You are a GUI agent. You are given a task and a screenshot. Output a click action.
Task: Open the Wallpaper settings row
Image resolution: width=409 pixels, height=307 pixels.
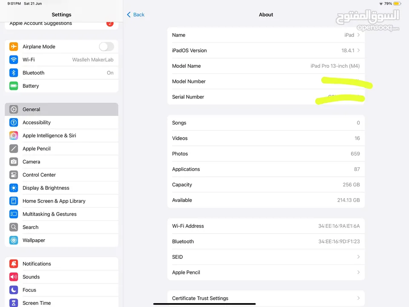tap(61, 240)
